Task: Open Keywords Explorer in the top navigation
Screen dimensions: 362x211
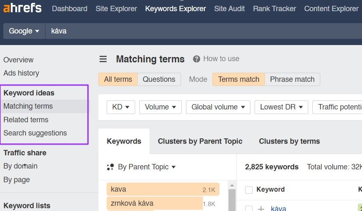Action: point(176,9)
